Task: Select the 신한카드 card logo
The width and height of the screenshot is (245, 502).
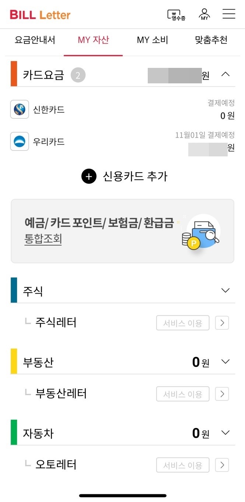Action: pyautogui.click(x=19, y=109)
